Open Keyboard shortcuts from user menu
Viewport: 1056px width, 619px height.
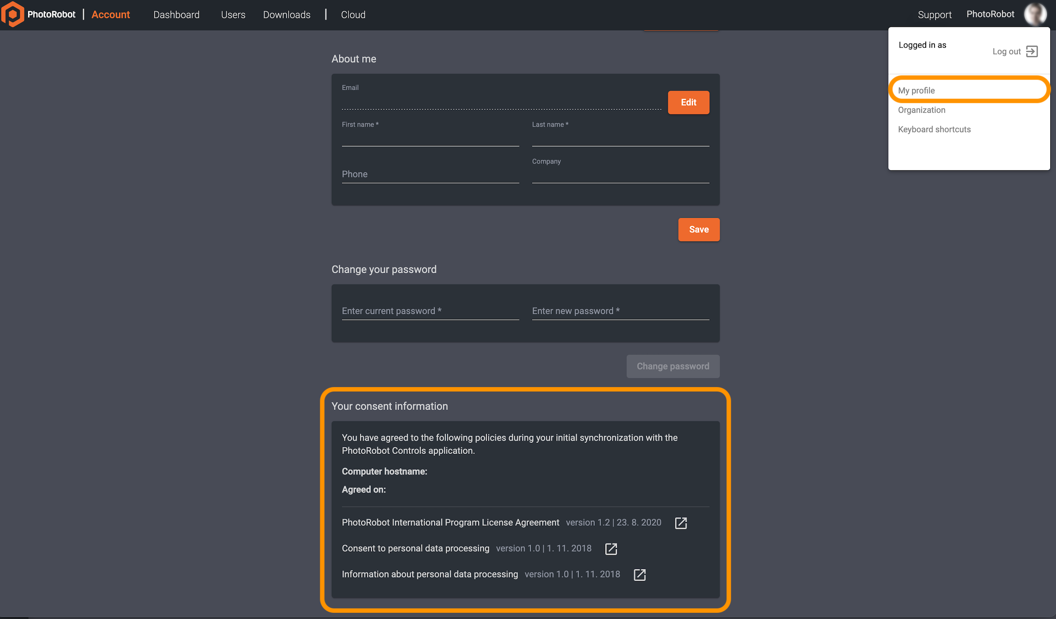tap(934, 129)
